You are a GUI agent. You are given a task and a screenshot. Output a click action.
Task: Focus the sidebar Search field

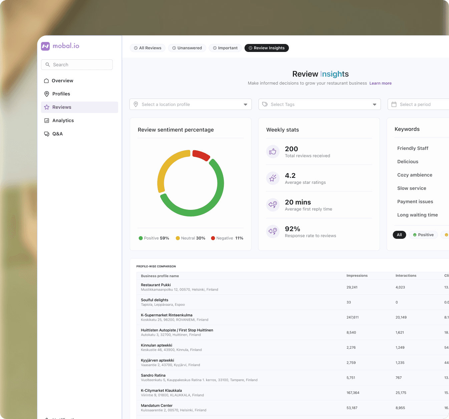(x=77, y=65)
